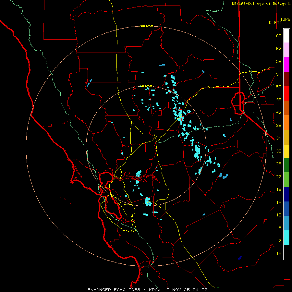The image size is (292, 292).
Task: Click the cyan legend swatch
Action: 286,238
